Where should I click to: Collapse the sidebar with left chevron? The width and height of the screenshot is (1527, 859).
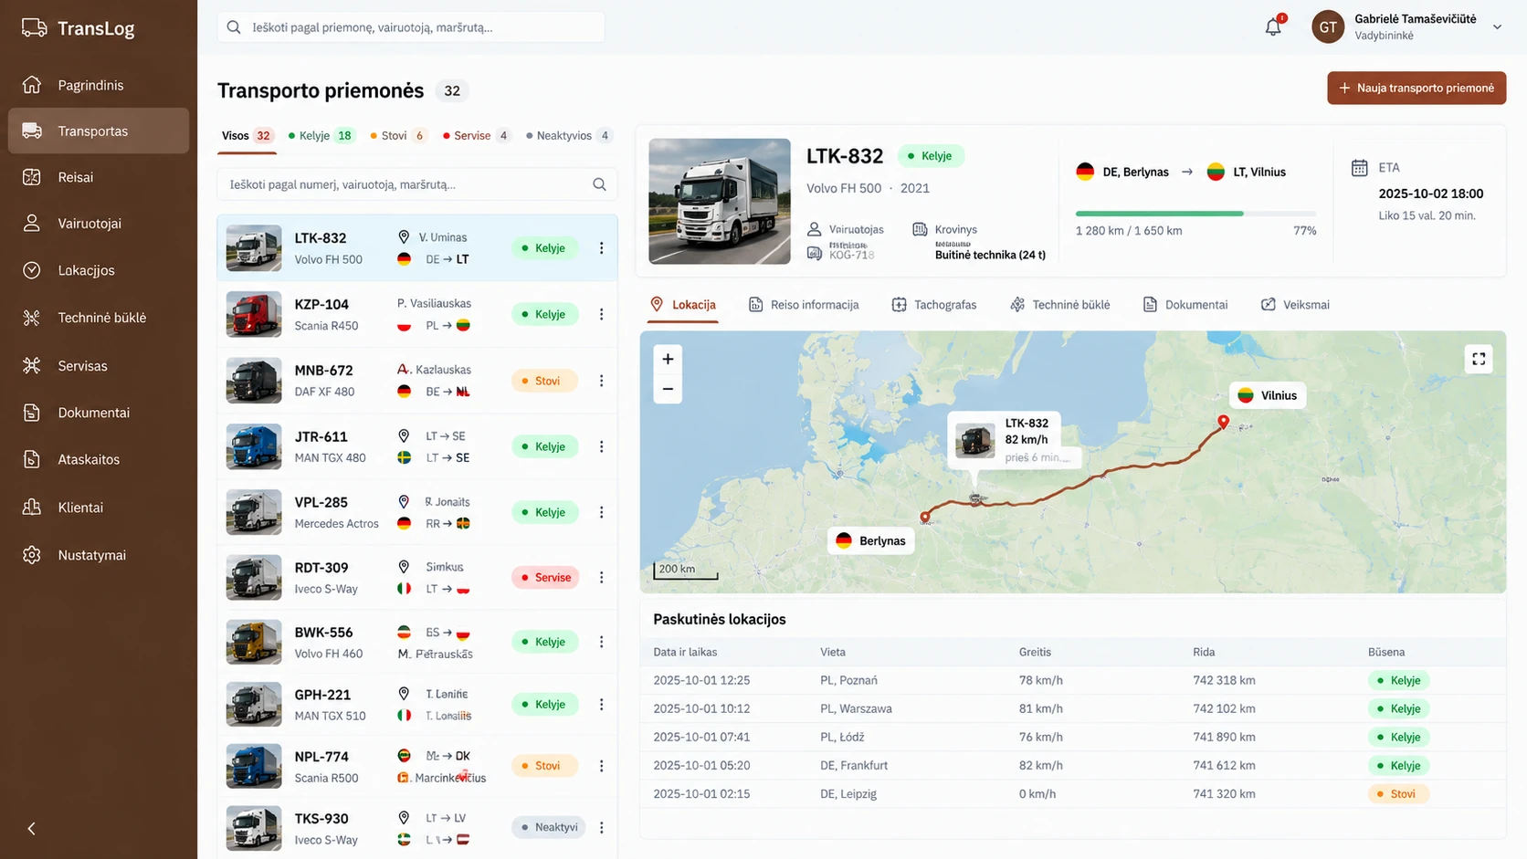tap(32, 829)
